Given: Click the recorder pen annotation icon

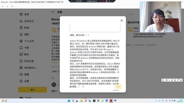Looking at the screenshot, I should click(x=109, y=1).
